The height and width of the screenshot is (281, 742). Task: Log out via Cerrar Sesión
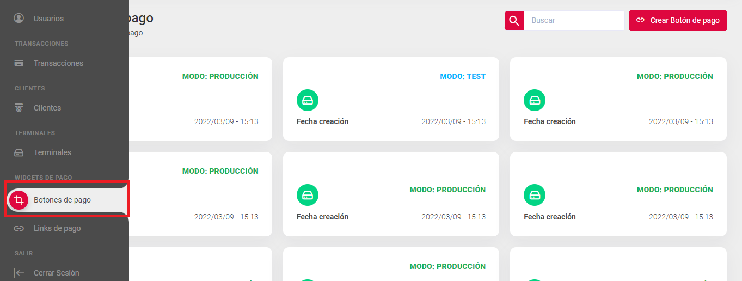tap(56, 273)
